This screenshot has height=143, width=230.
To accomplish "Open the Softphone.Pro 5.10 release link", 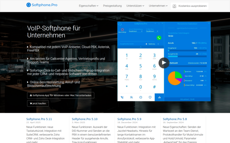I will (x=85, y=119).
